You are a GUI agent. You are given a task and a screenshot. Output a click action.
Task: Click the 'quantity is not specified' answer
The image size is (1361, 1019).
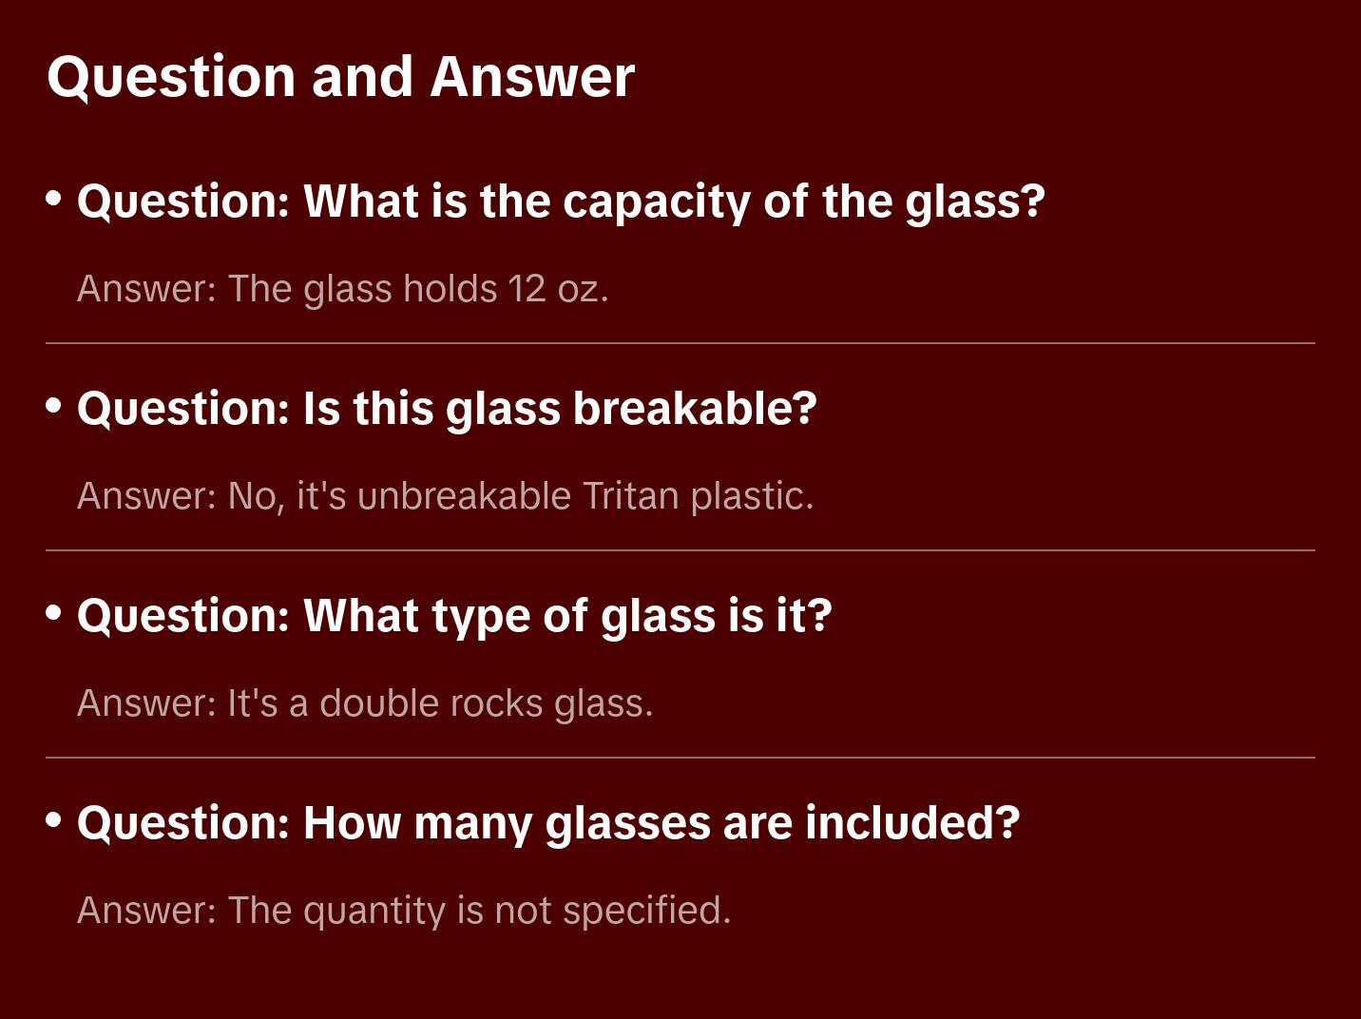(404, 911)
